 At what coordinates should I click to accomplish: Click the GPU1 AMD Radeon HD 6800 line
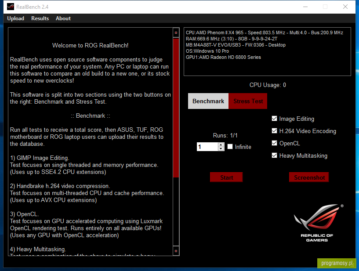(223, 57)
